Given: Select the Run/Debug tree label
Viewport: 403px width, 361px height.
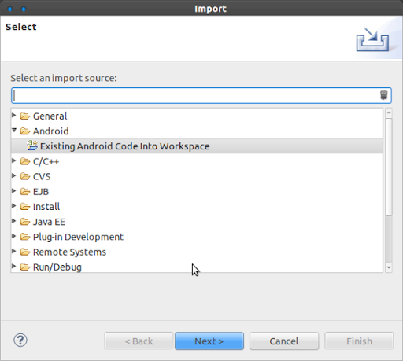Looking at the screenshot, I should (x=57, y=267).
